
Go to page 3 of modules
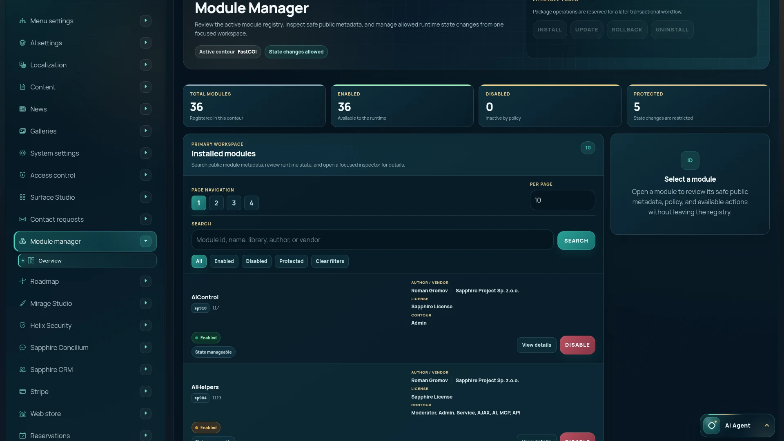[x=234, y=203]
